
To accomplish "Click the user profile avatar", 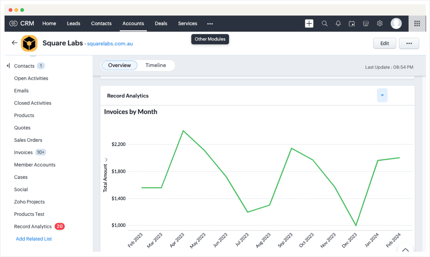I will pyautogui.click(x=396, y=24).
